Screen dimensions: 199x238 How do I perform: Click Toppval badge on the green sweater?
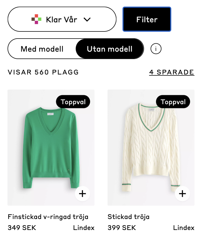click(x=73, y=102)
